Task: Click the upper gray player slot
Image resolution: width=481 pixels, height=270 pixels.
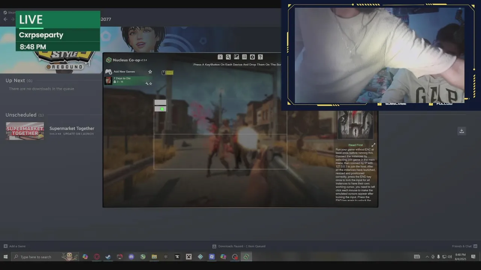Action: 160,102
